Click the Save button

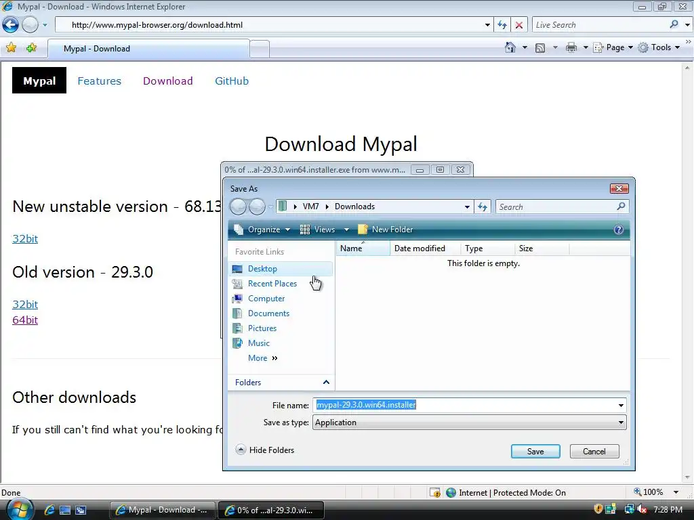click(x=535, y=451)
